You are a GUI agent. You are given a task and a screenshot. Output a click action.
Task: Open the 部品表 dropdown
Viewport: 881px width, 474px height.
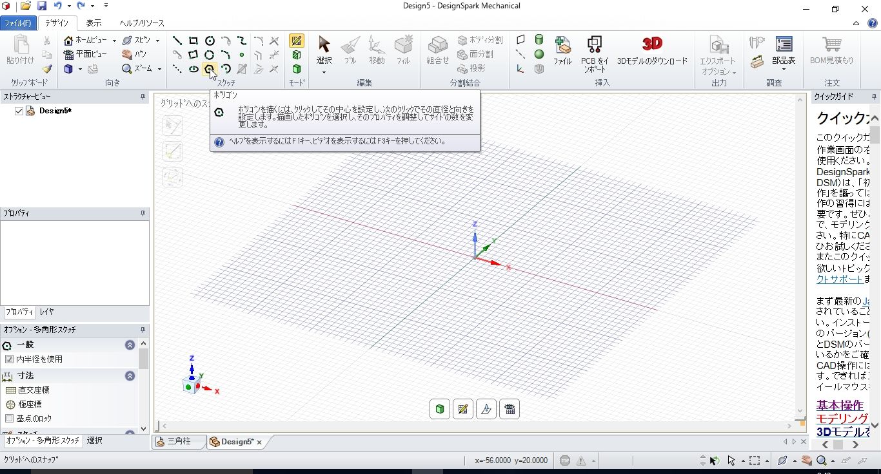tap(784, 69)
